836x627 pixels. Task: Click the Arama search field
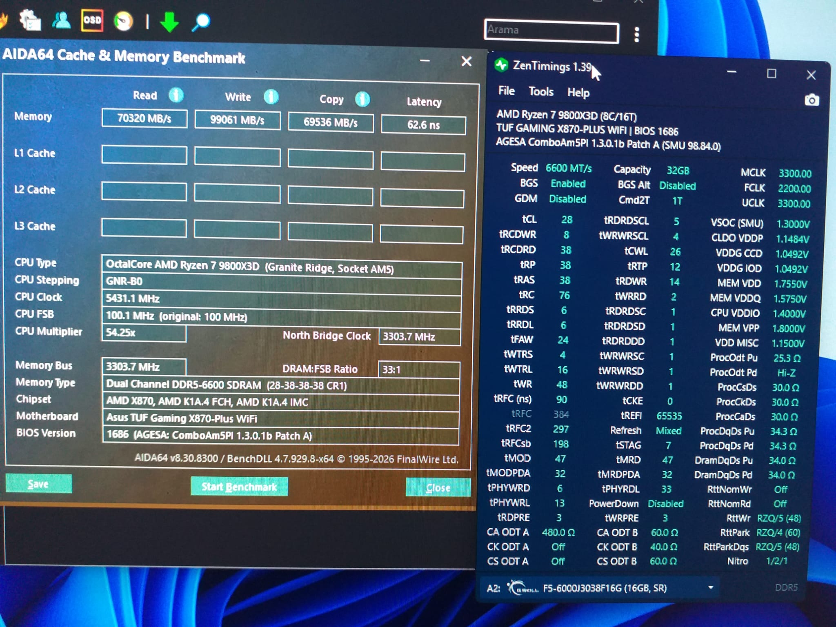tap(551, 31)
